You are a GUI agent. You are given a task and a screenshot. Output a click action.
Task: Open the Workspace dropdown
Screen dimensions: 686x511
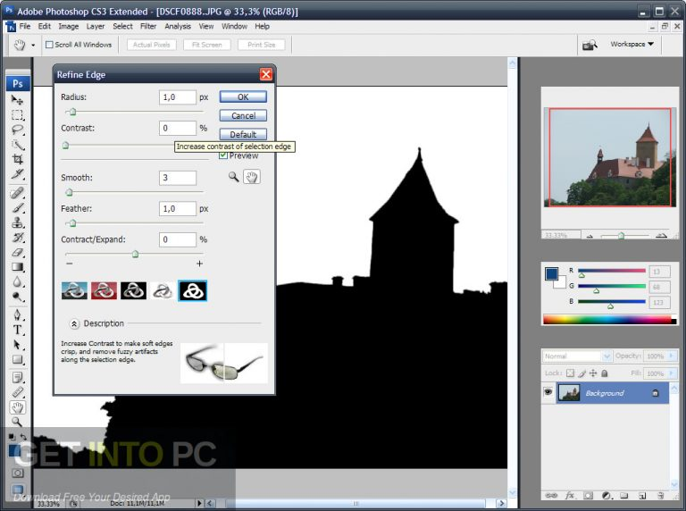(x=632, y=44)
